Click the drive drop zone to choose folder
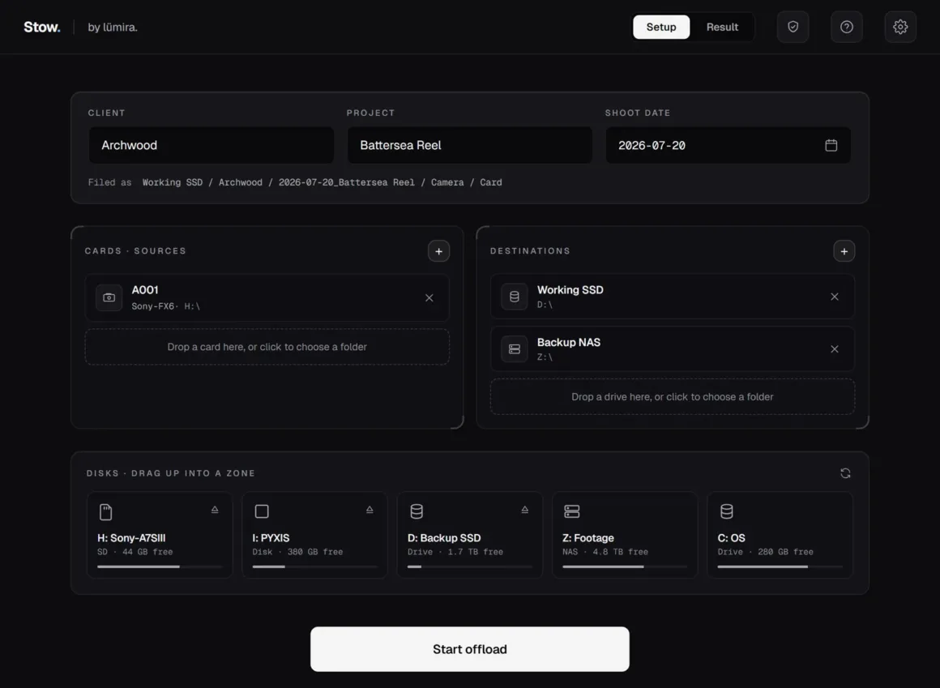940x688 pixels. point(673,397)
